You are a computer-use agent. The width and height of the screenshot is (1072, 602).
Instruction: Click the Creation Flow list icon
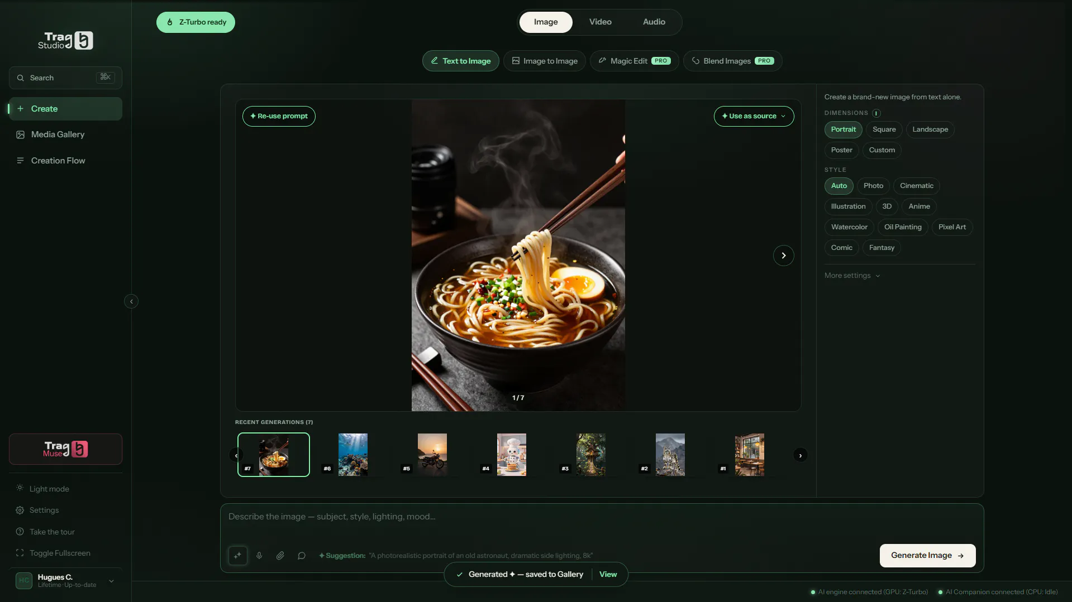click(x=21, y=161)
